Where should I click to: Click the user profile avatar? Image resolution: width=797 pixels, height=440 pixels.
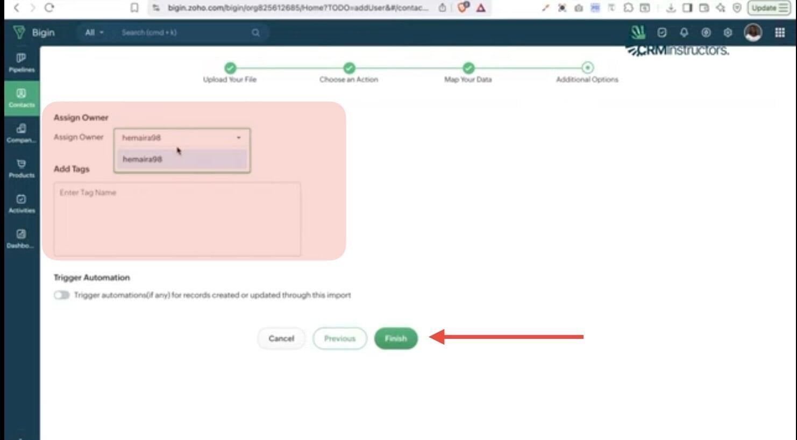click(752, 33)
